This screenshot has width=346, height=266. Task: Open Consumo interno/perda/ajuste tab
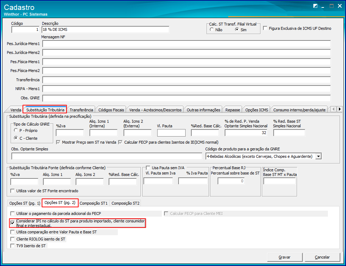(x=300, y=110)
